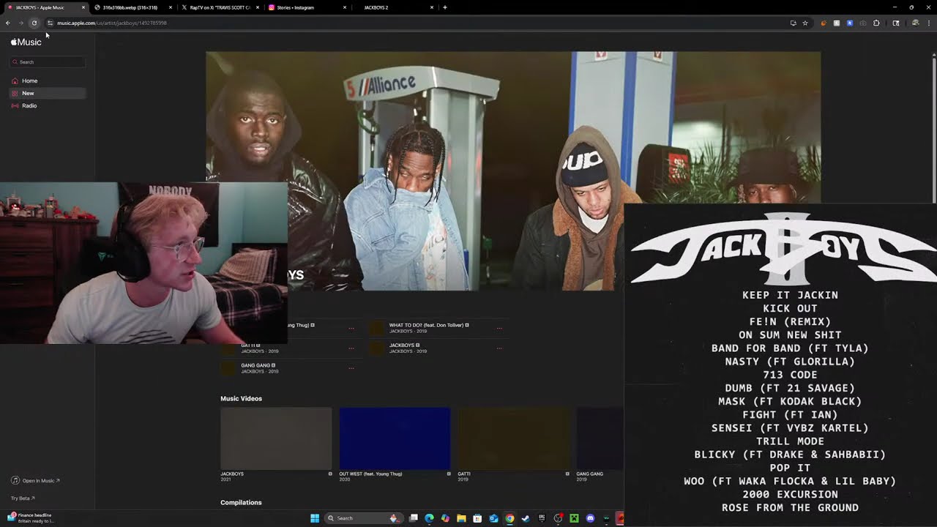Open Copilot from taskbar
This screenshot has height=527, width=937.
tap(445, 518)
